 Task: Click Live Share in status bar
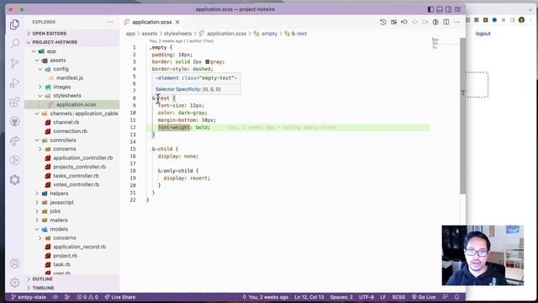(x=120, y=297)
